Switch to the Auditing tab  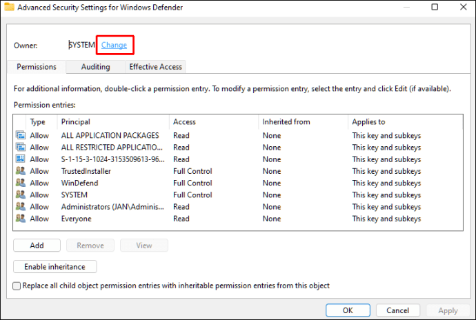[x=95, y=67]
